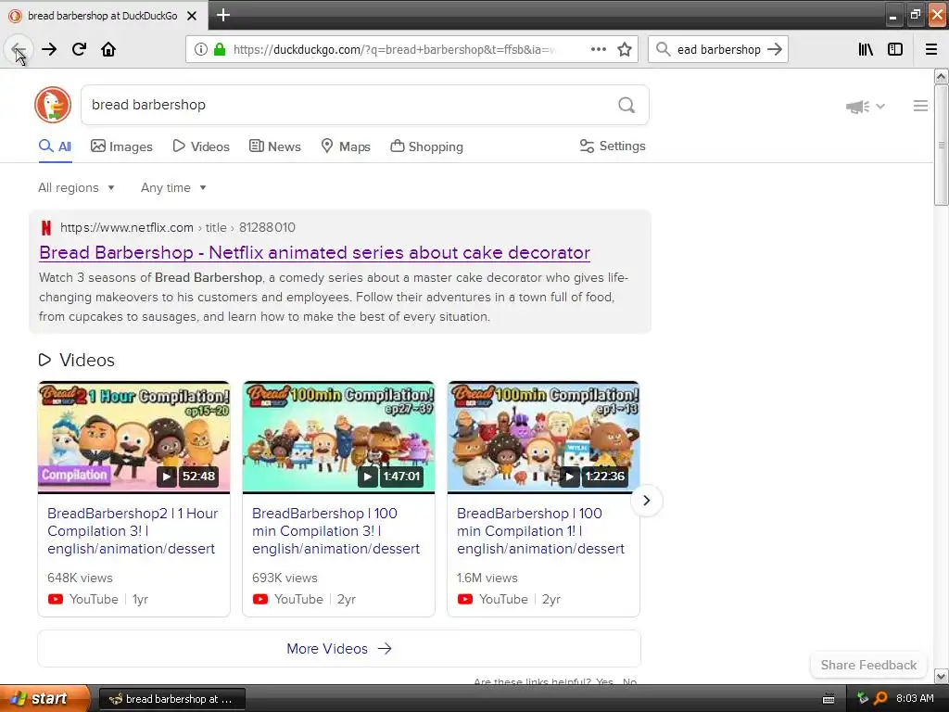
Task: Open page actions three-dot menu in address bar
Action: (x=598, y=49)
